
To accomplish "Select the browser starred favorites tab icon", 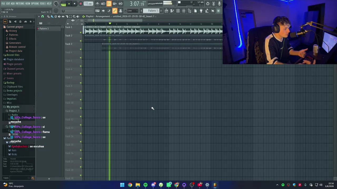I will (31, 22).
